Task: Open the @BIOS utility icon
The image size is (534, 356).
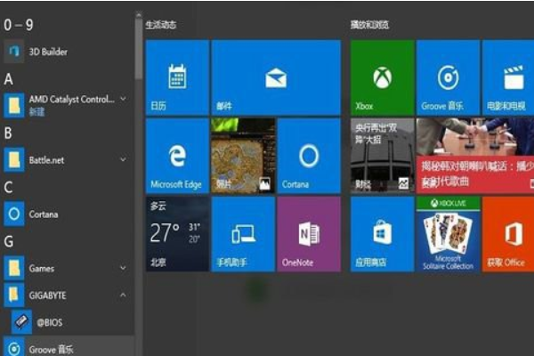Action: click(21, 322)
